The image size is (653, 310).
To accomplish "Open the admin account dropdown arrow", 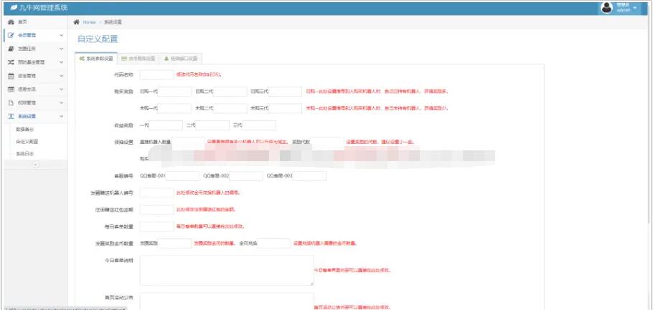I will (x=635, y=7).
